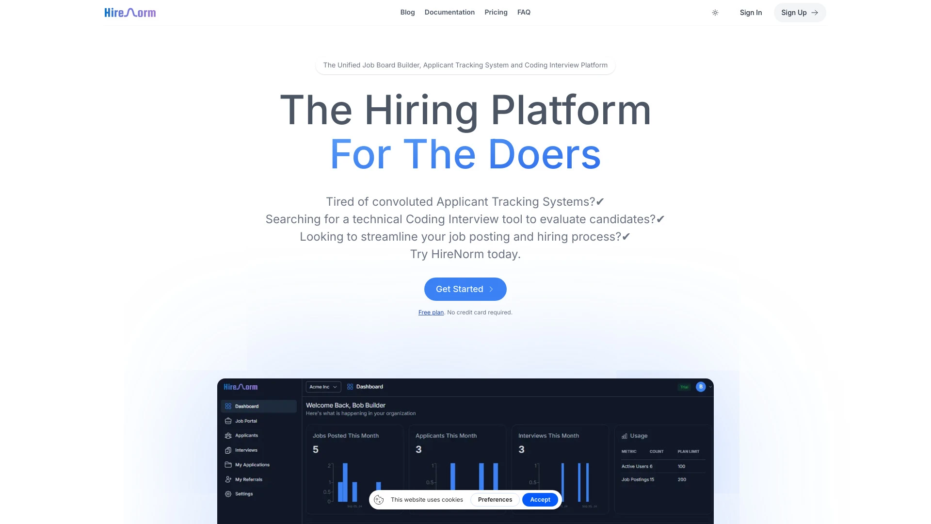Expand the Acme Inc organization dropdown
This screenshot has height=524, width=931.
coord(322,386)
